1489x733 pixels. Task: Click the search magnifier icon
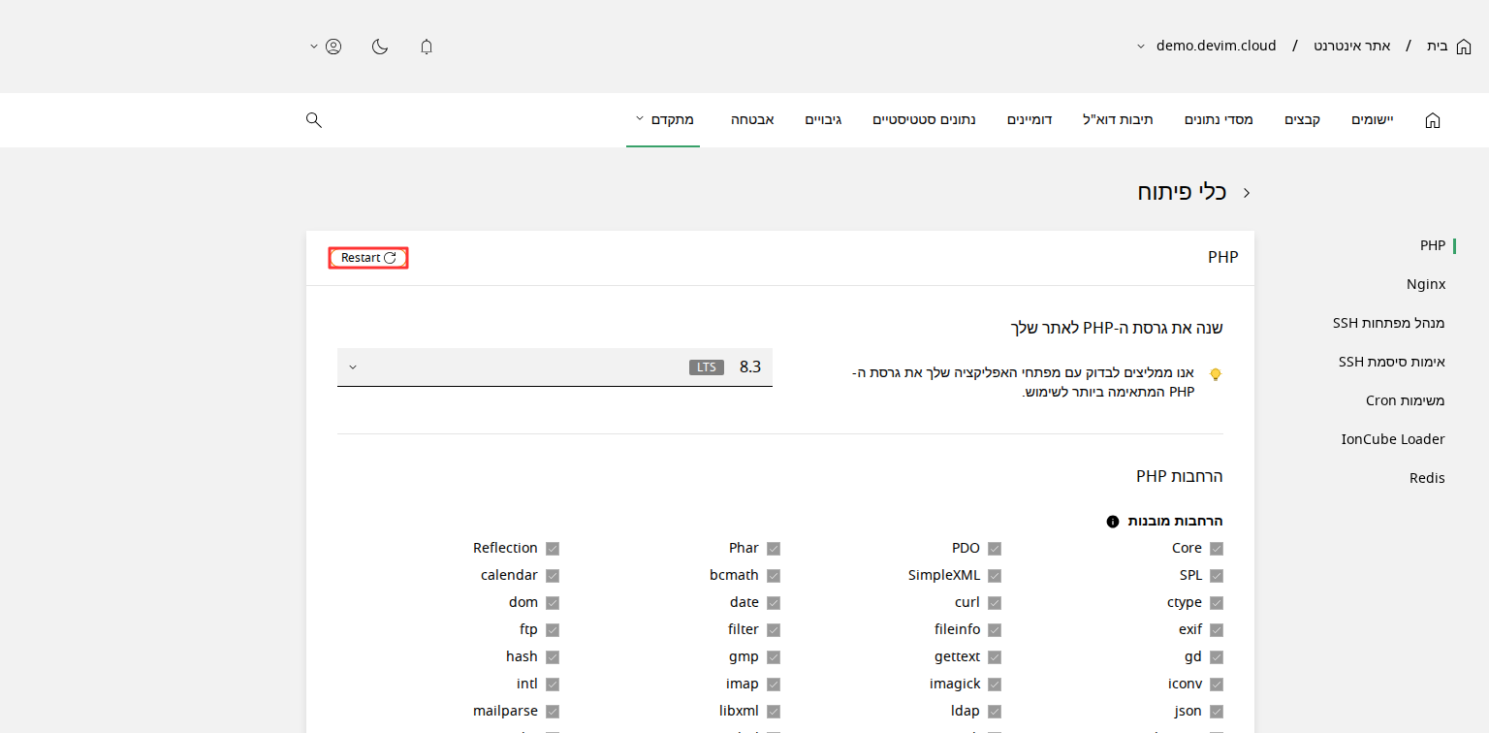pos(314,120)
